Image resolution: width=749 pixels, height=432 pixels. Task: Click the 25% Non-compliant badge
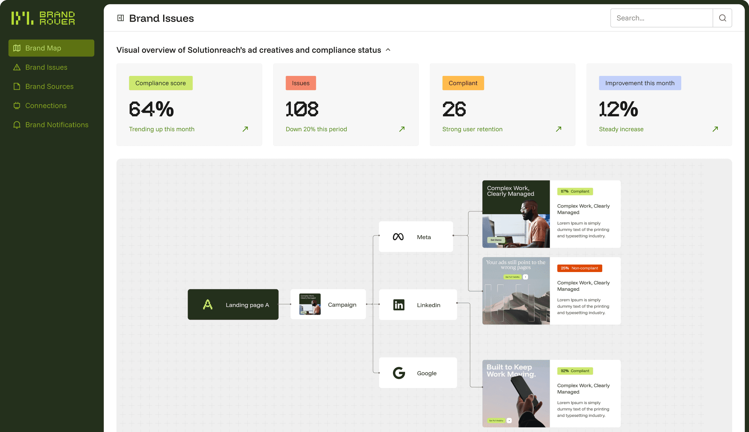pyautogui.click(x=579, y=268)
